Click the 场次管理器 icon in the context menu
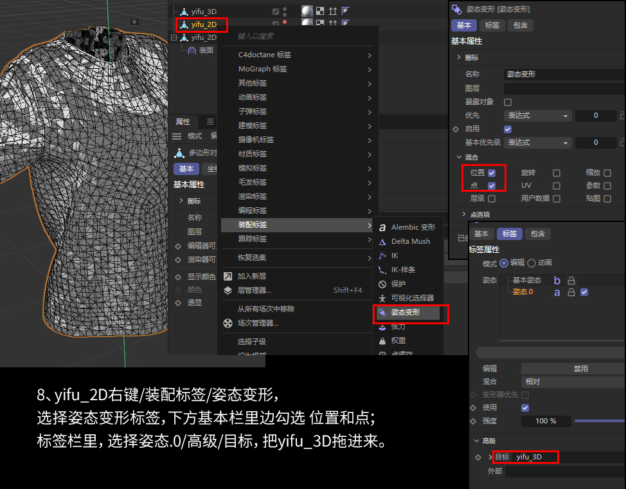Viewport: 626px width, 489px height. point(228,323)
